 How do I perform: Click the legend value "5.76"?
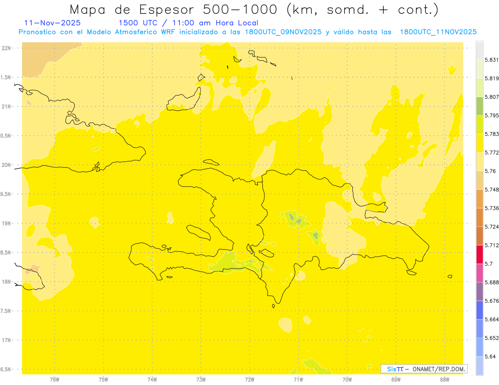pyautogui.click(x=490, y=171)
